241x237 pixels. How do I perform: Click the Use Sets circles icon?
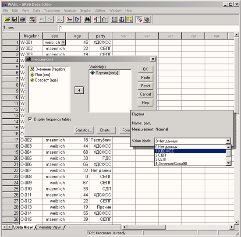coord(147,19)
